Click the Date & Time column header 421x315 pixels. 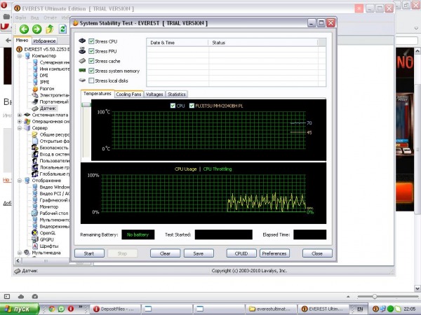178,43
